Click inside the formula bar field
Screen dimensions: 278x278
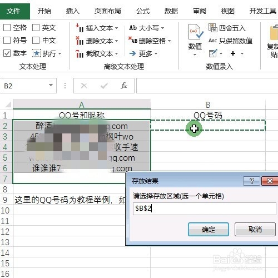[207, 86]
